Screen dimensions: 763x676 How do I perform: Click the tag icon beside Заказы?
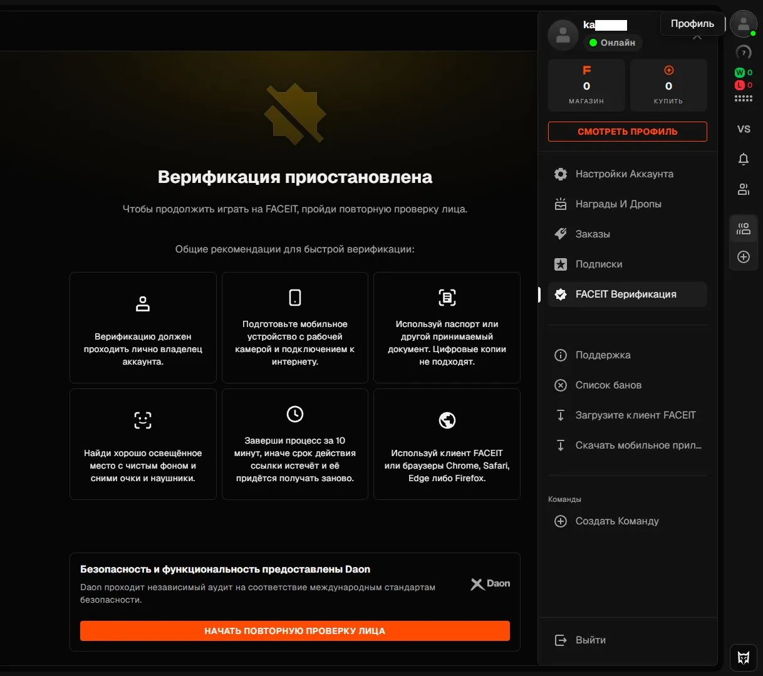[x=561, y=234]
